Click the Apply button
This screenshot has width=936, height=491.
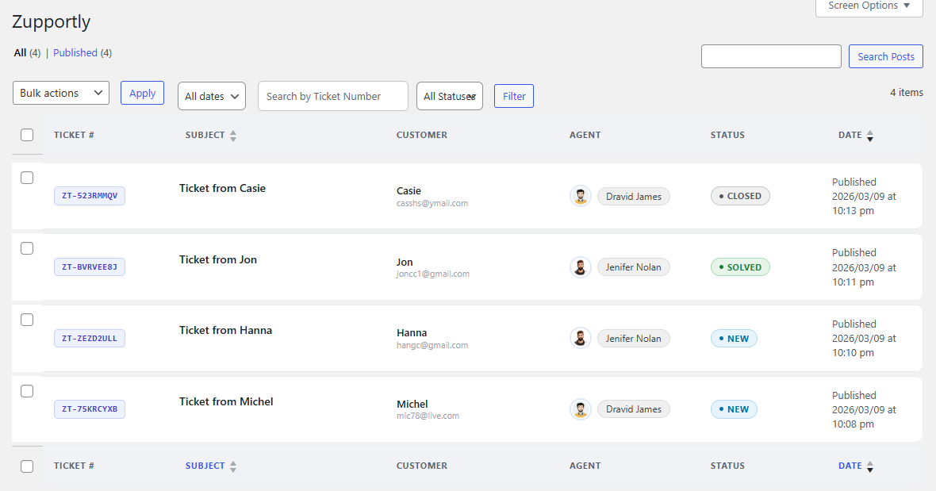[142, 92]
